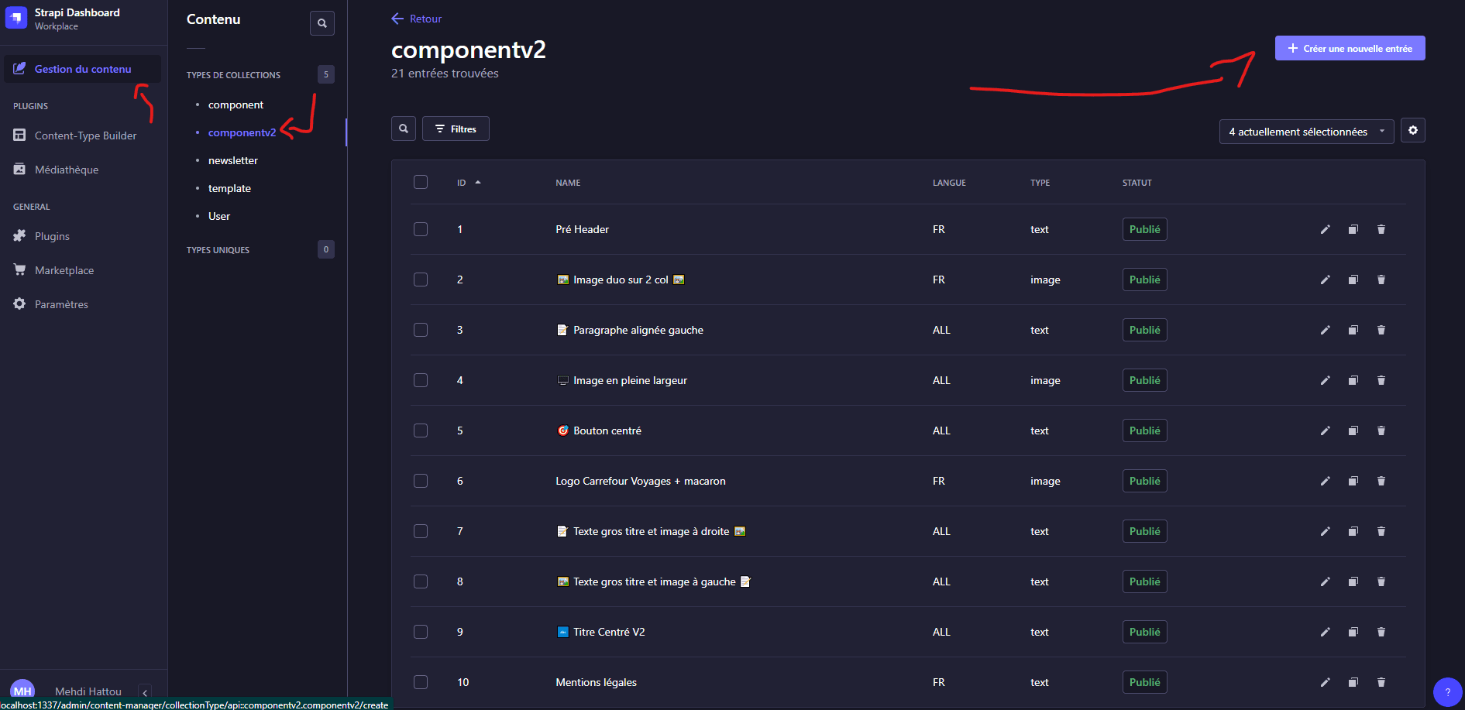Image resolution: width=1465 pixels, height=710 pixels.
Task: Collapse the left navigation sidebar
Action: (145, 692)
